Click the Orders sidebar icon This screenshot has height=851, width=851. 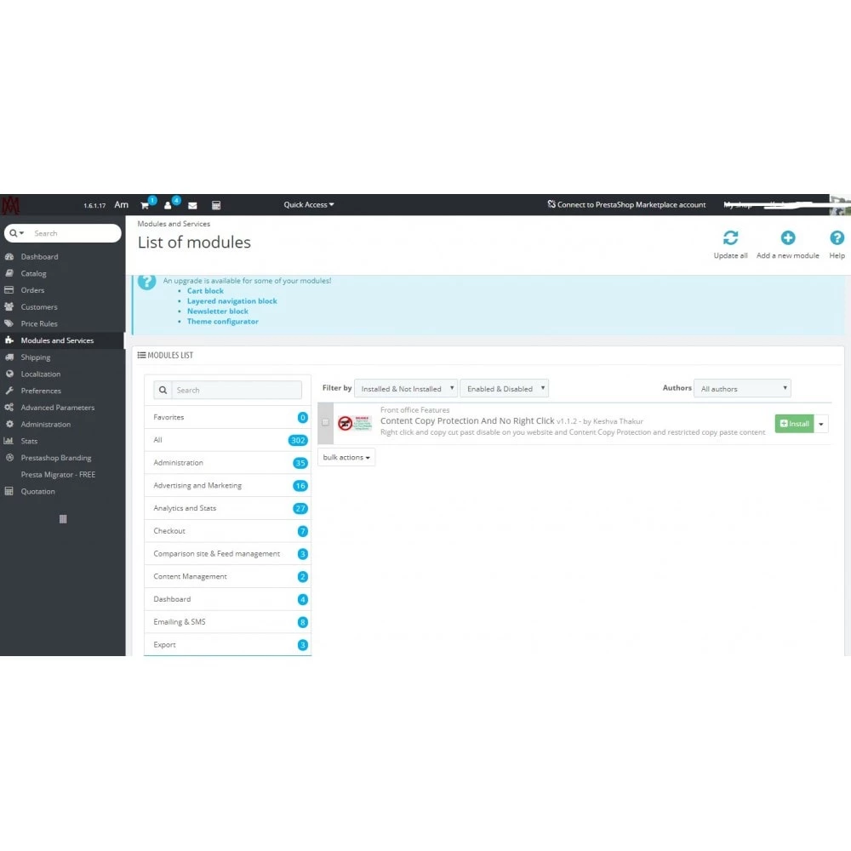coord(9,290)
